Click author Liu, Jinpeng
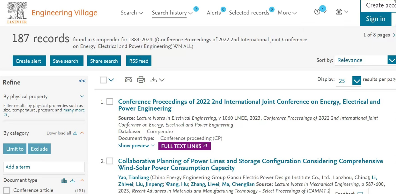This screenshot has width=396, height=194. click(x=150, y=184)
